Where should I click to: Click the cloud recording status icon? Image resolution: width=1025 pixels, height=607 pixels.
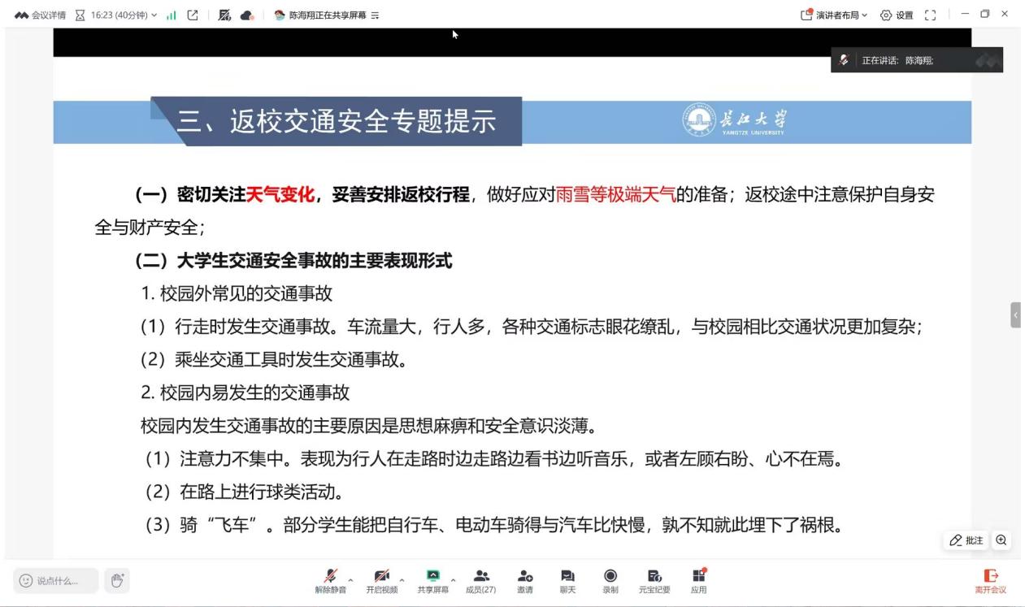click(247, 15)
